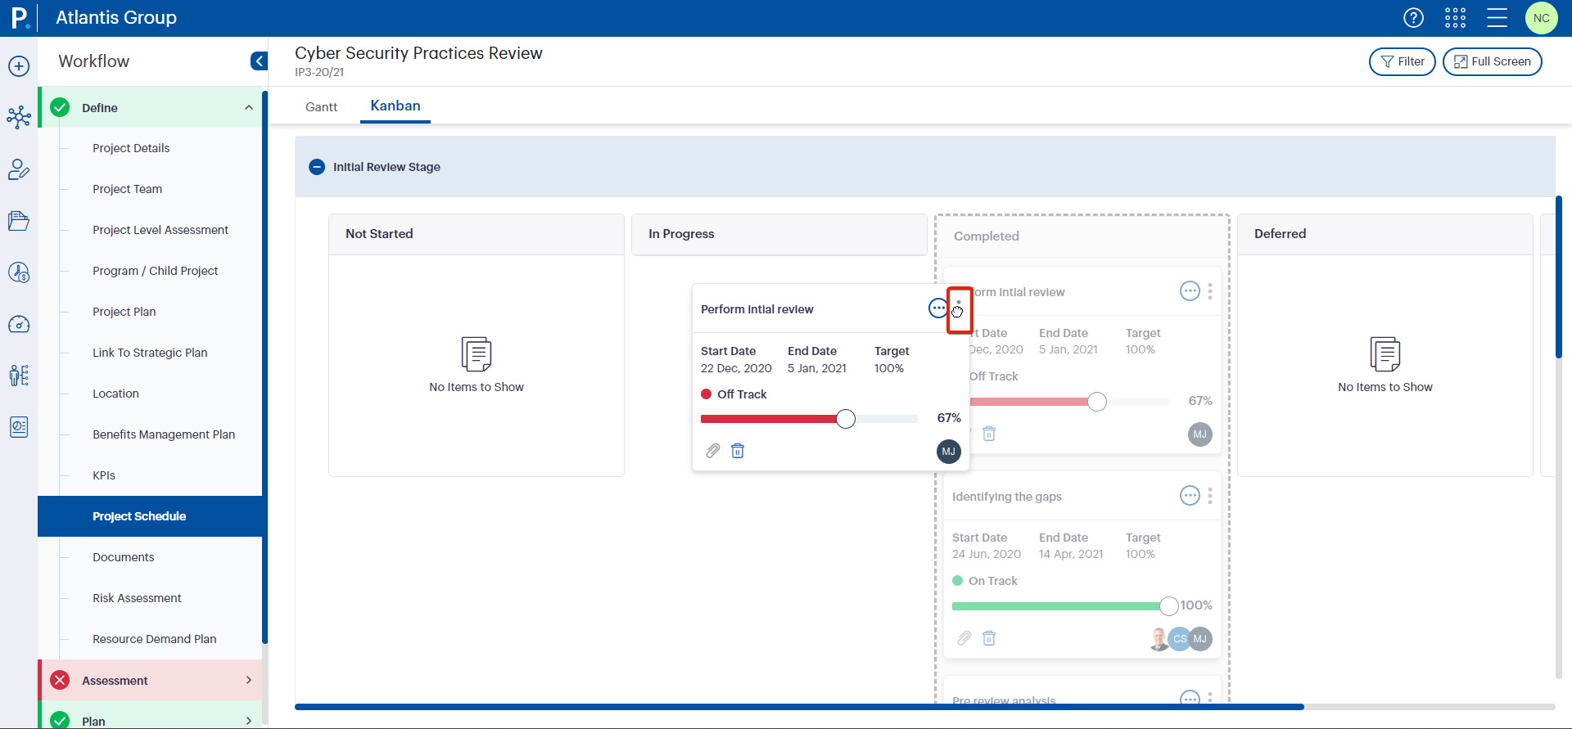Click the P logo icon
This screenshot has height=729, width=1572.
pos(19,17)
